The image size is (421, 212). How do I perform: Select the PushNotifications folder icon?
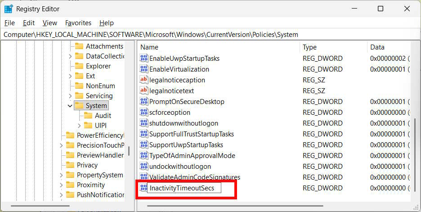pyautogui.click(x=70, y=195)
